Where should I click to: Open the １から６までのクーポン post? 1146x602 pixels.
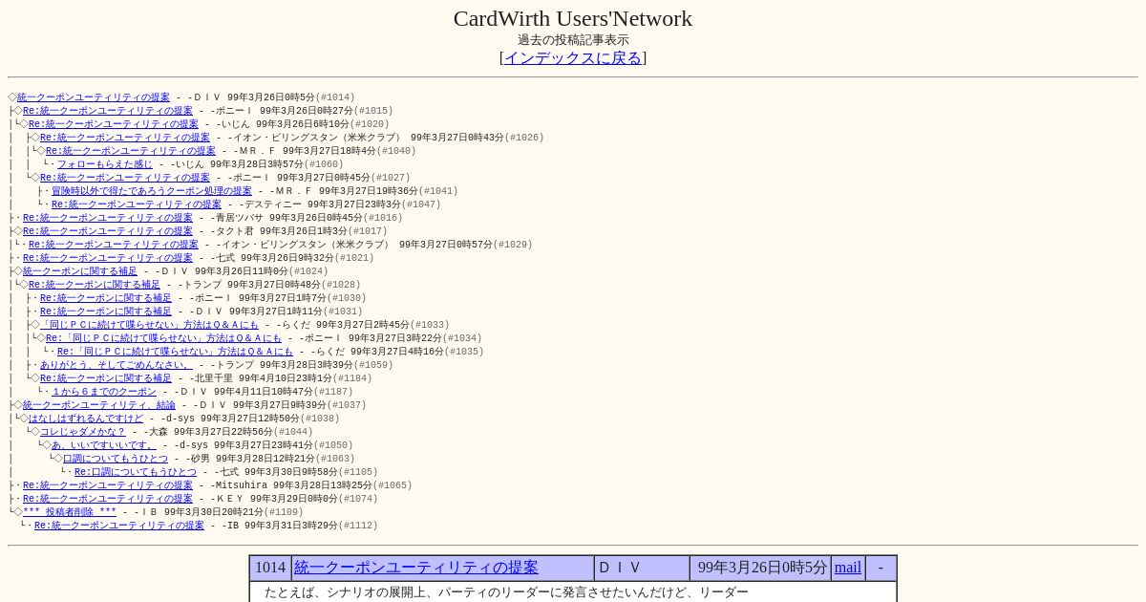click(x=104, y=392)
